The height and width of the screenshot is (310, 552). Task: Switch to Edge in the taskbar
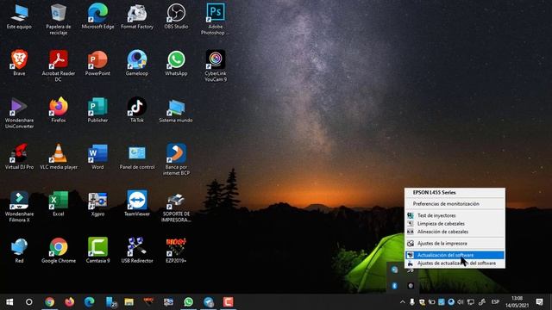90,302
